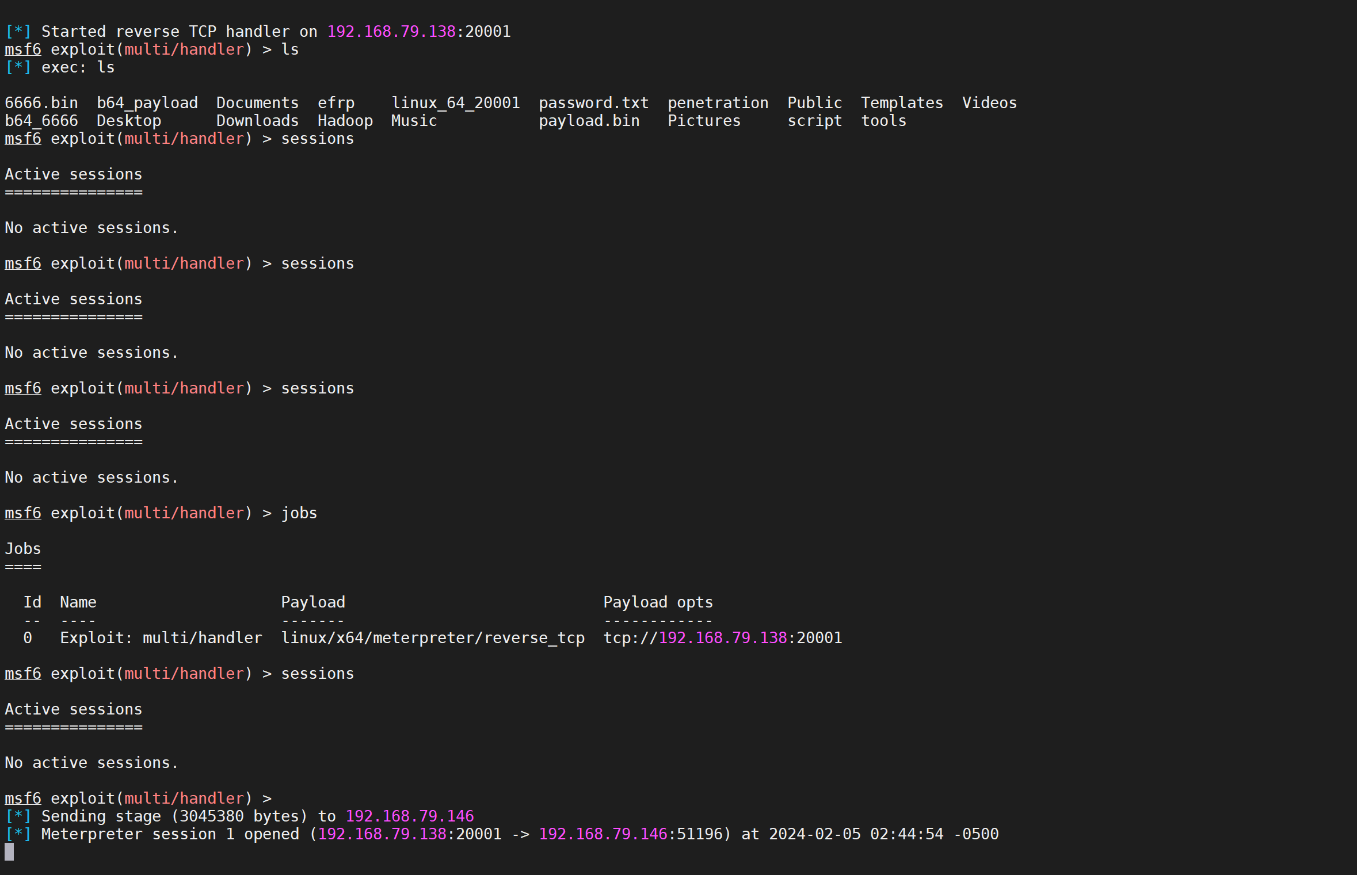Click the penetration directory name
Image resolution: width=1357 pixels, height=875 pixels.
[x=718, y=103]
